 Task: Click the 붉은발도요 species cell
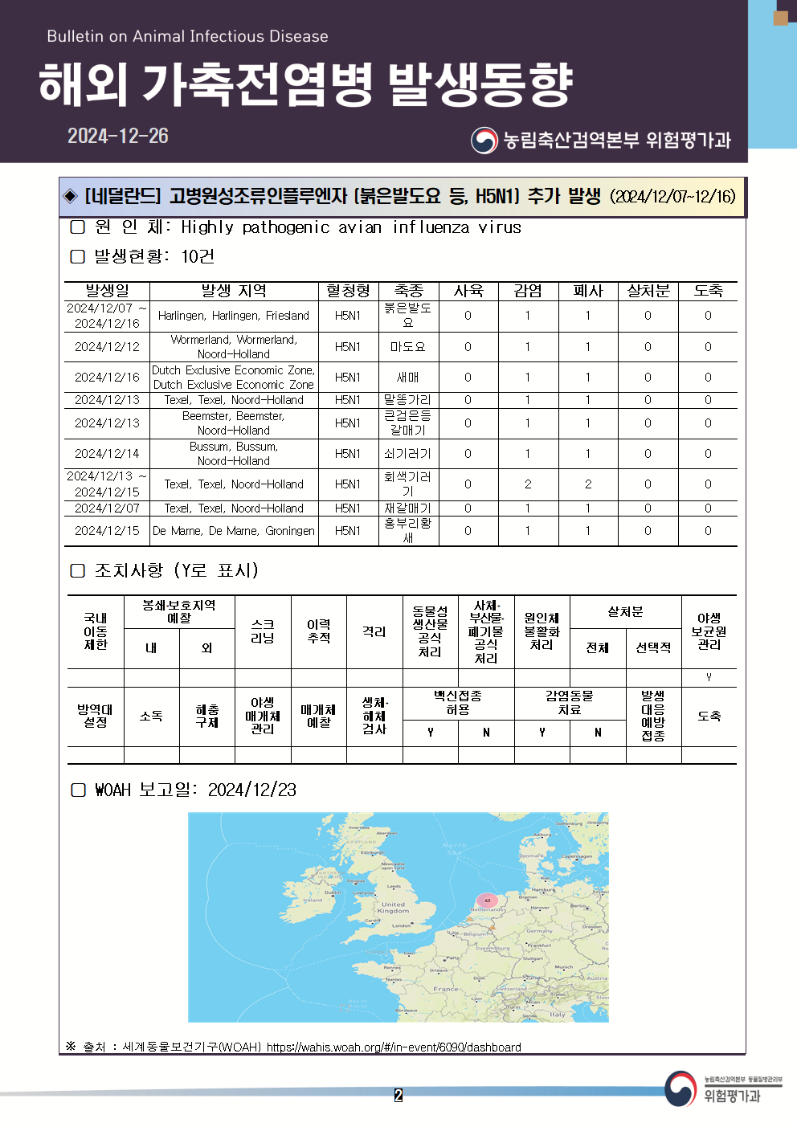pyautogui.click(x=408, y=316)
